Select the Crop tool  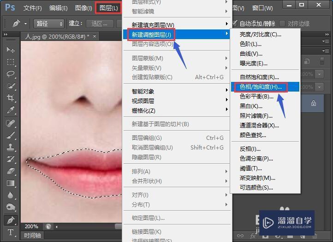click(11, 98)
